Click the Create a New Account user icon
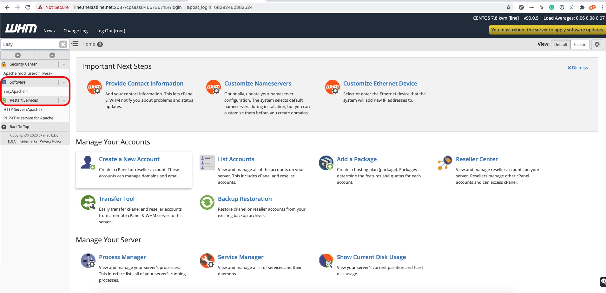The image size is (606, 293). pyautogui.click(x=88, y=162)
